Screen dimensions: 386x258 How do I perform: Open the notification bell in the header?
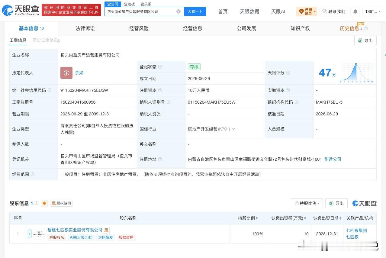pos(355,11)
